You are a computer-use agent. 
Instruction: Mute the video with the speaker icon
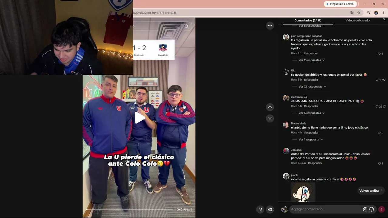tap(270, 210)
